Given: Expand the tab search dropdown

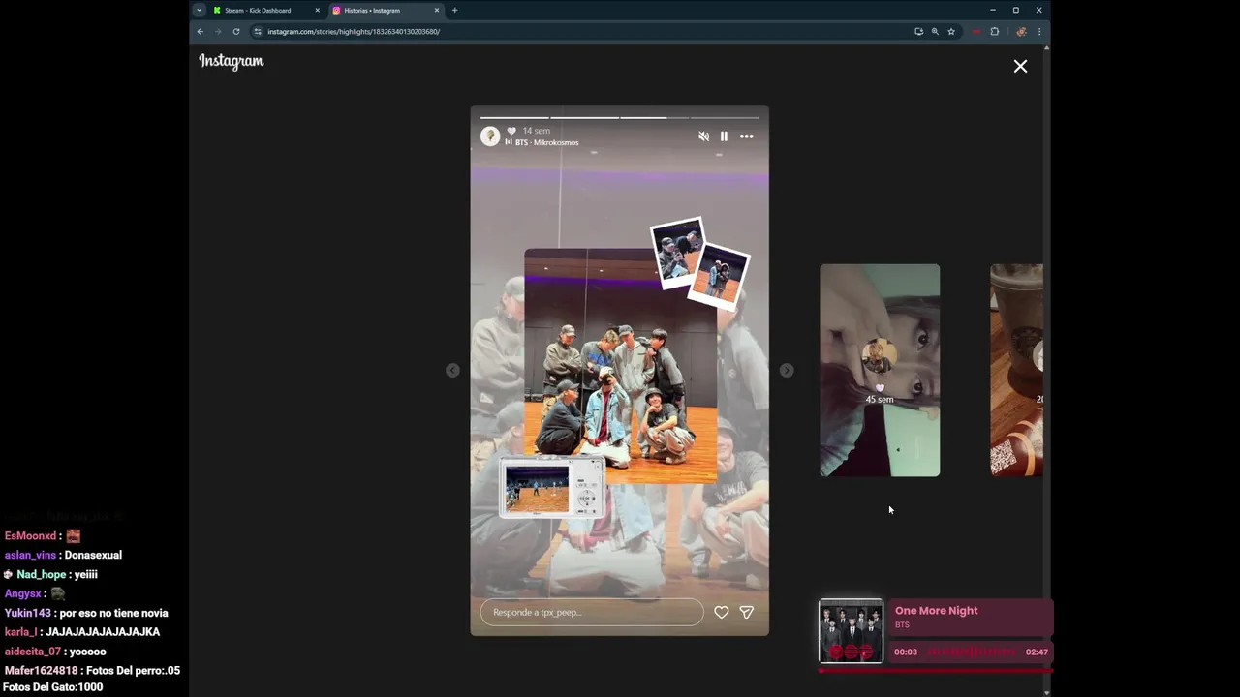Looking at the screenshot, I should tap(199, 11).
